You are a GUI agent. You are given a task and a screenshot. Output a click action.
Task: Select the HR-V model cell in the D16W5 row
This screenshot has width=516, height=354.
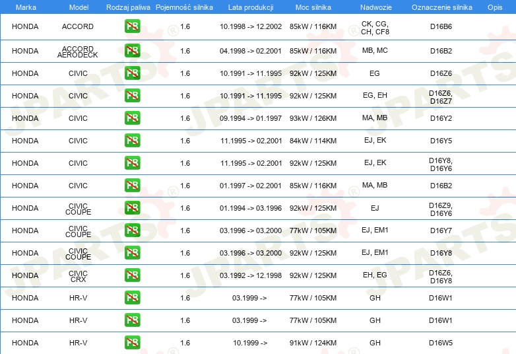pyautogui.click(x=78, y=343)
